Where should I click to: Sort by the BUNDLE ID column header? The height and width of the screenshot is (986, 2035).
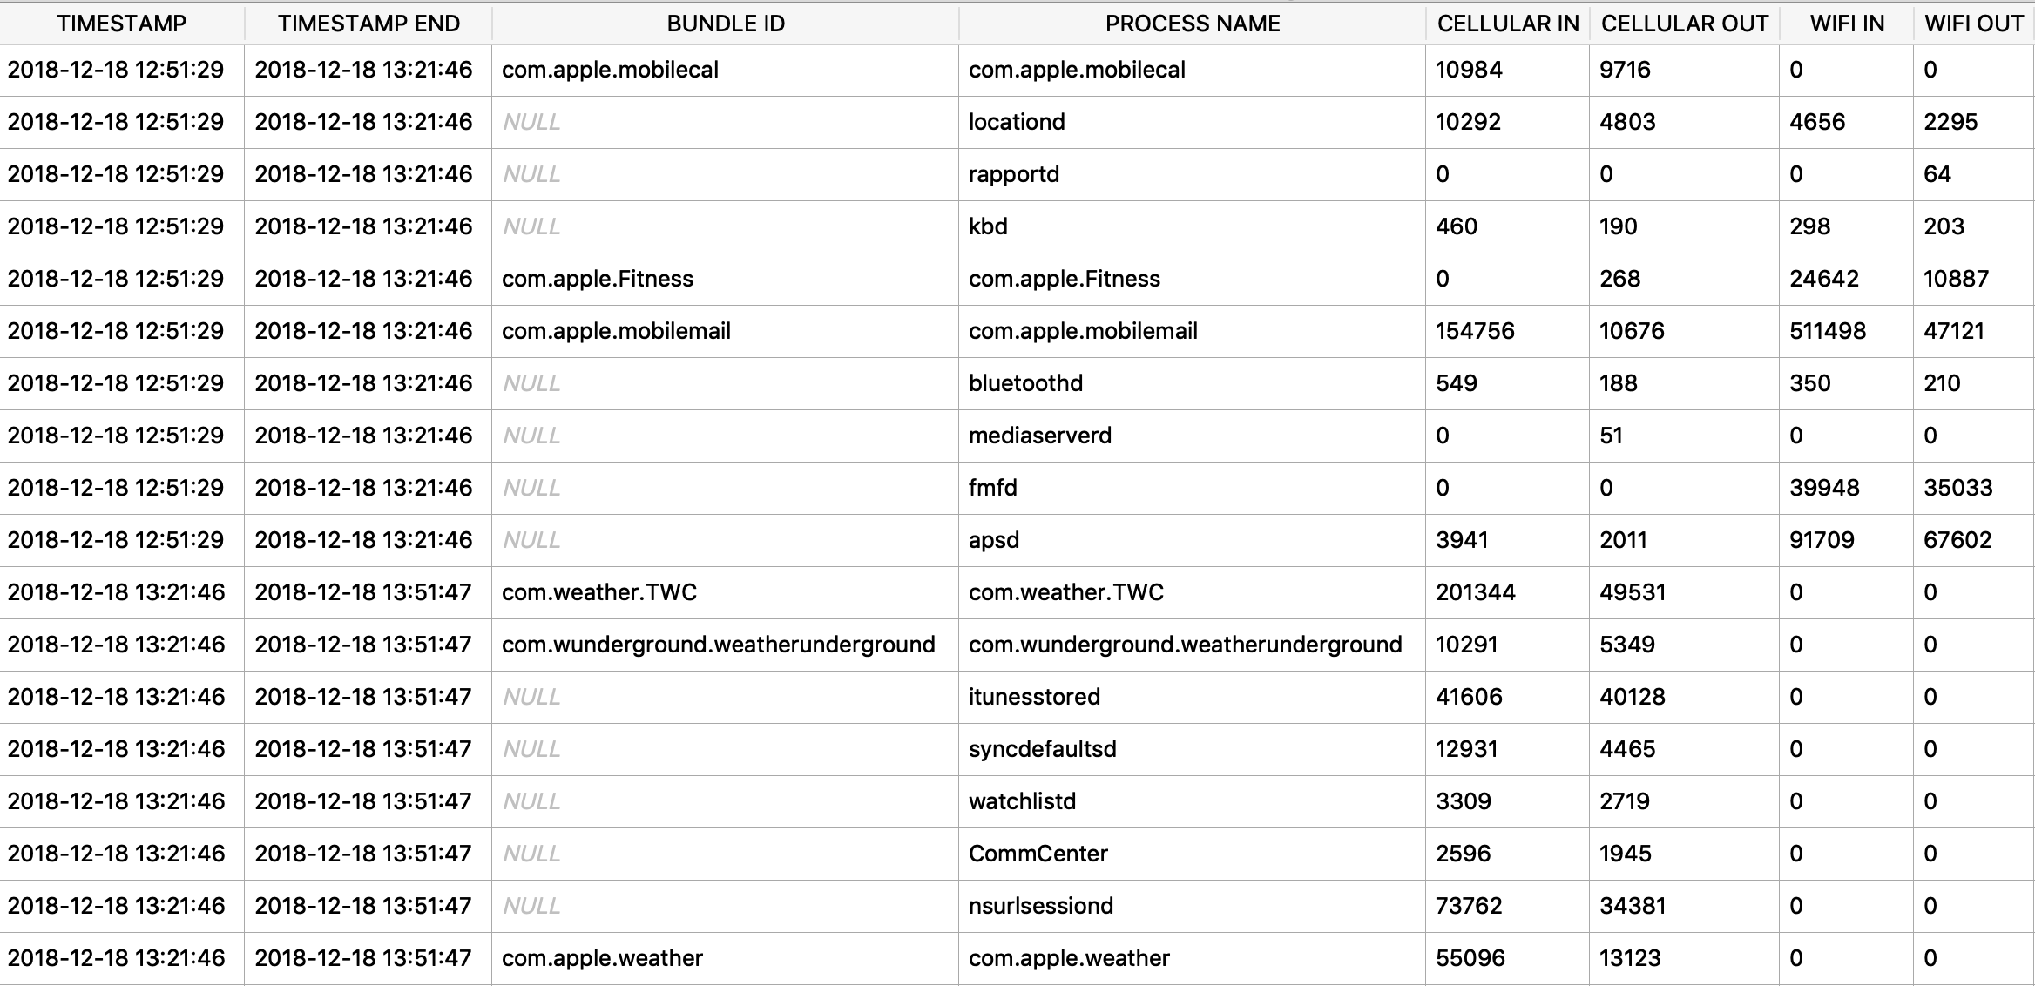pos(726,24)
